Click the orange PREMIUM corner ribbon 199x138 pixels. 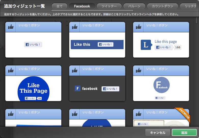[x=183, y=115]
